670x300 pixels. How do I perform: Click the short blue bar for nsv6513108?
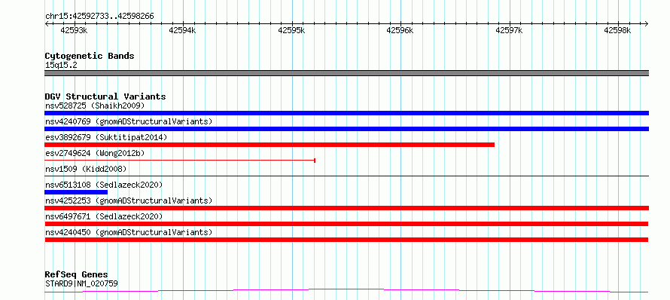click(75, 192)
